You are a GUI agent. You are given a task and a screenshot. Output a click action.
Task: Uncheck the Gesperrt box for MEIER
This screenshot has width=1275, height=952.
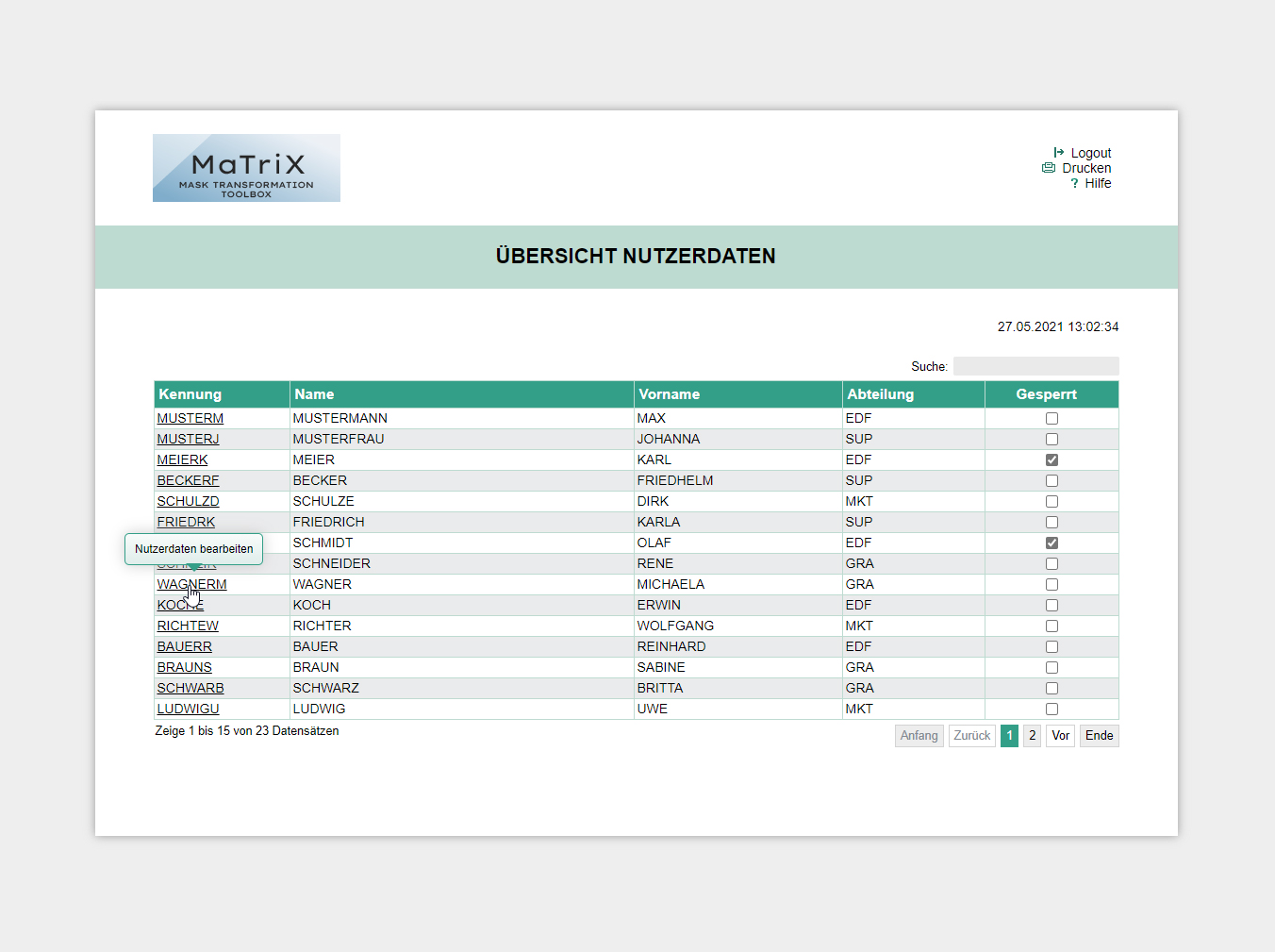(x=1051, y=459)
